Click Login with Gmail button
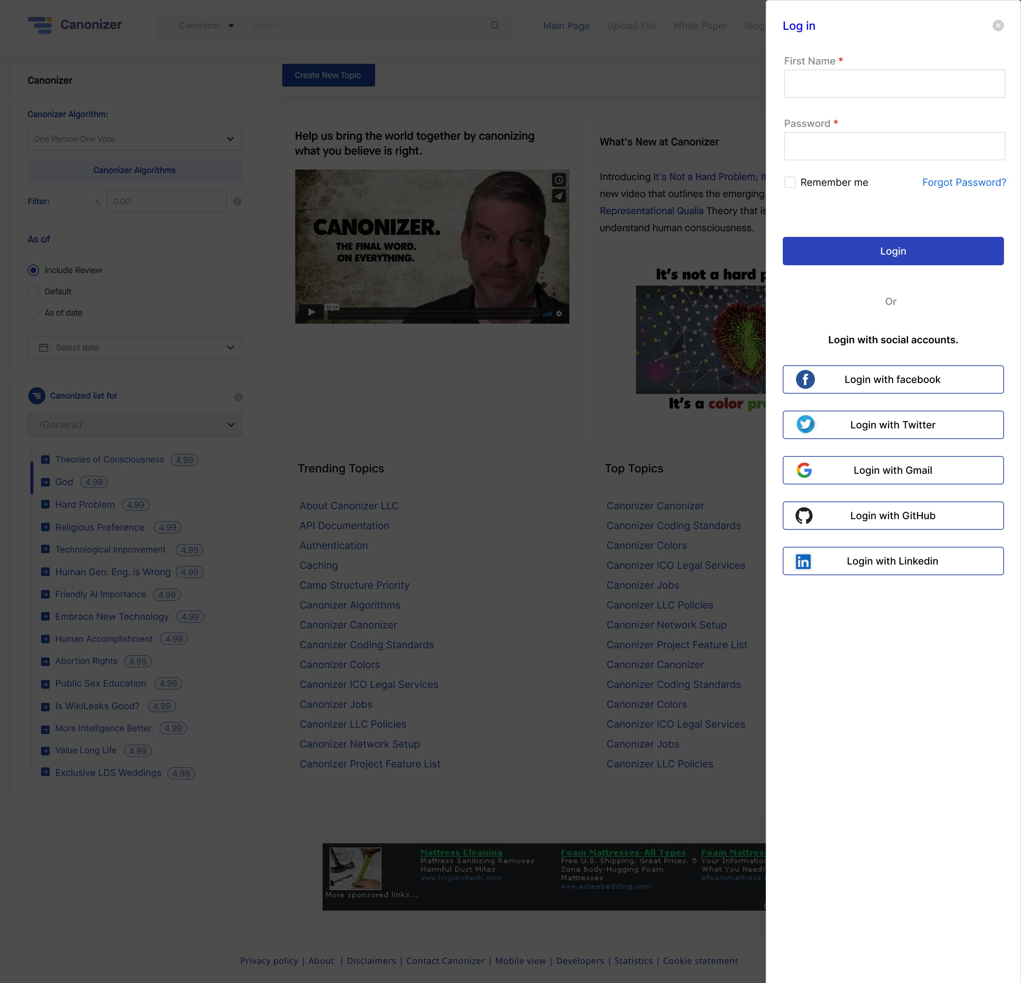1021x983 pixels. 893,471
